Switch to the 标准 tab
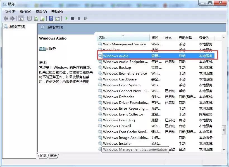Screen dimensions: 229x167 (x=53, y=156)
